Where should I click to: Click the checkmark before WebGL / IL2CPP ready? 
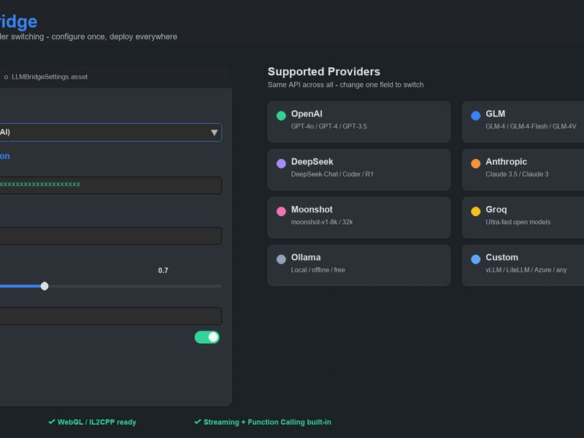pyautogui.click(x=51, y=422)
